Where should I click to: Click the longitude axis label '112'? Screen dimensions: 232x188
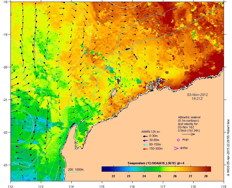point(11,186)
